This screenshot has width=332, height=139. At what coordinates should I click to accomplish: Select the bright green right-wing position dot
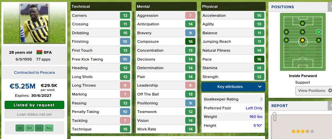click(318, 32)
